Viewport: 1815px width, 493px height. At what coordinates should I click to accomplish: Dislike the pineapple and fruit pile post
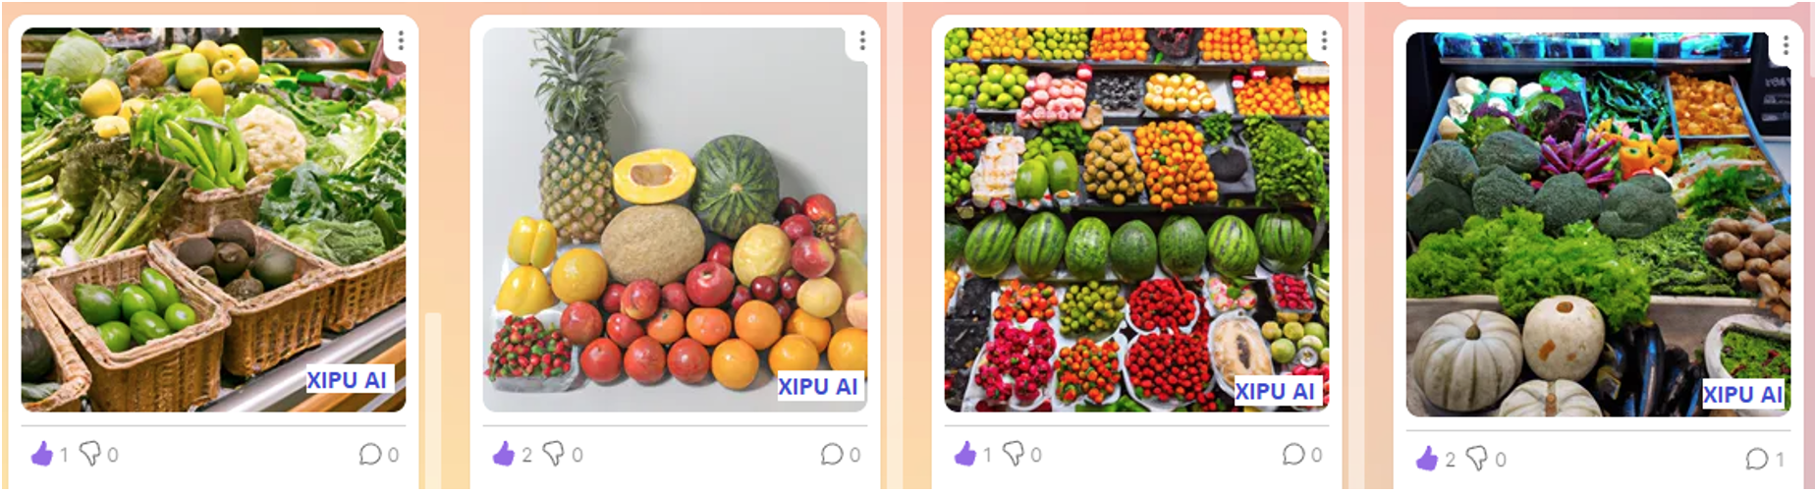[553, 454]
